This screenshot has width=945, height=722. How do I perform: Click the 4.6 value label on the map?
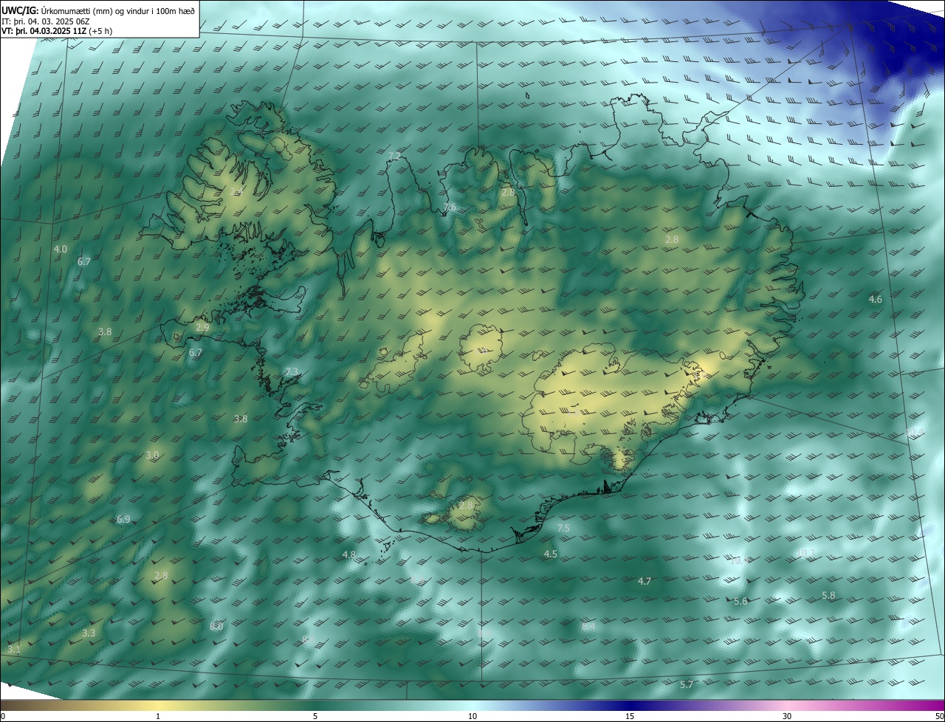tap(876, 300)
